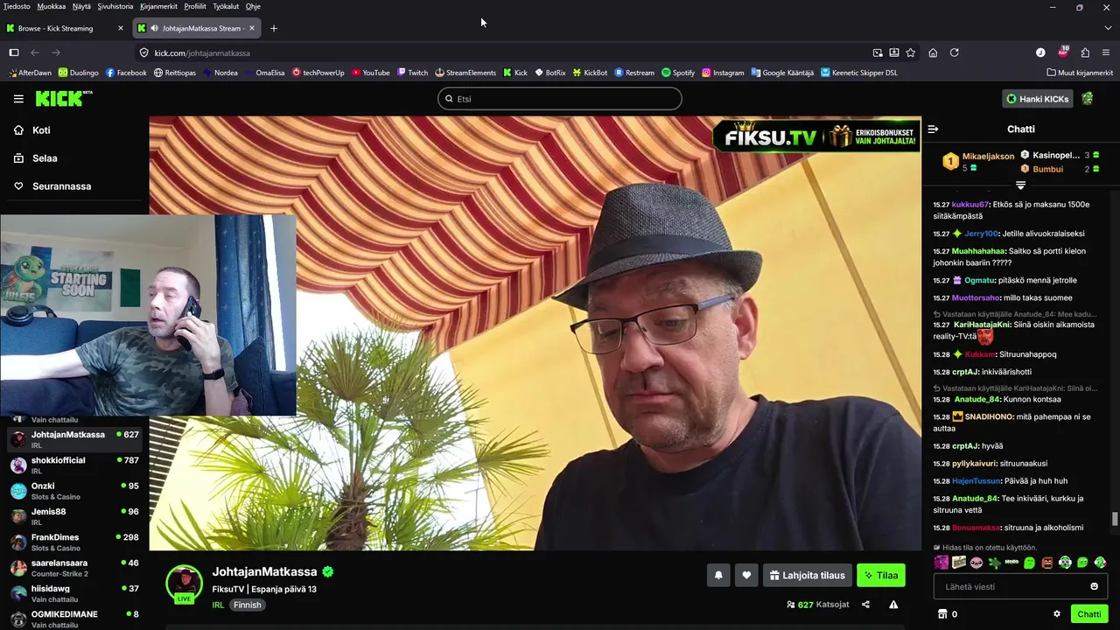Open the Spotify bookmark
Screen dimensions: 1120x630
(678, 73)
